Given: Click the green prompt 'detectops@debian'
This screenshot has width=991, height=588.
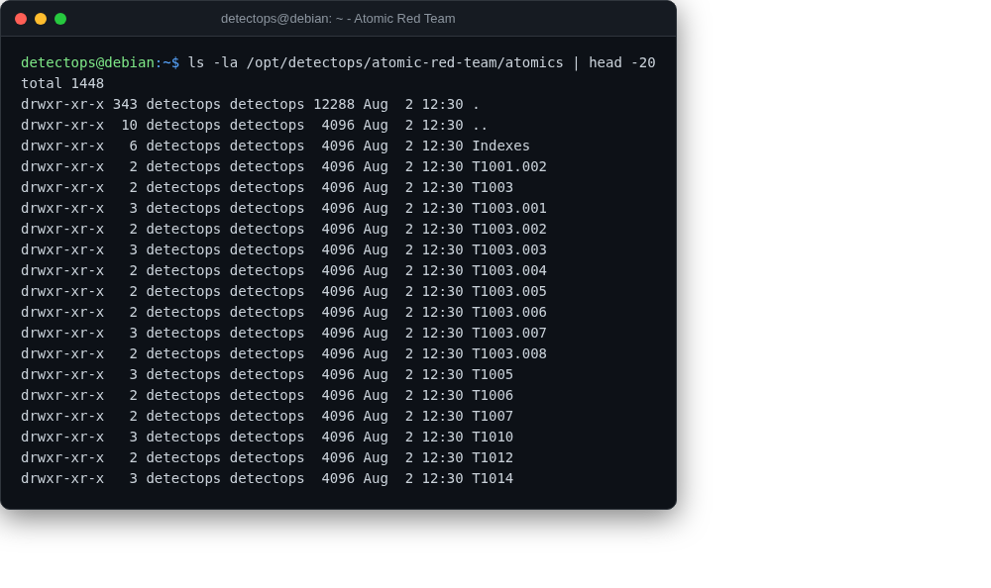Looking at the screenshot, I should point(87,62).
